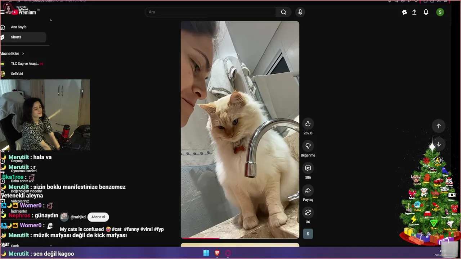Image resolution: width=461 pixels, height=259 pixels.
Task: Click the upload arrow icon in header
Action: 414,12
